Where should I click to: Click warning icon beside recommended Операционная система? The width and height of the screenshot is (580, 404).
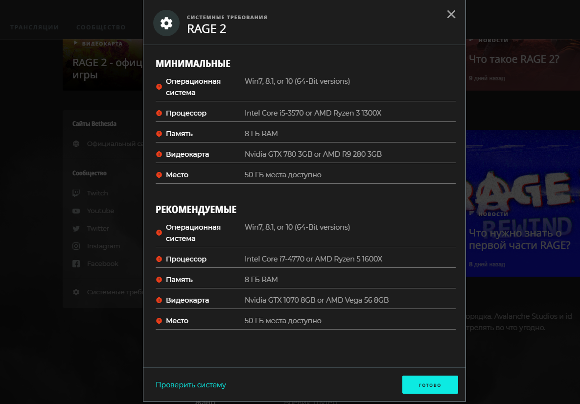[x=159, y=233]
